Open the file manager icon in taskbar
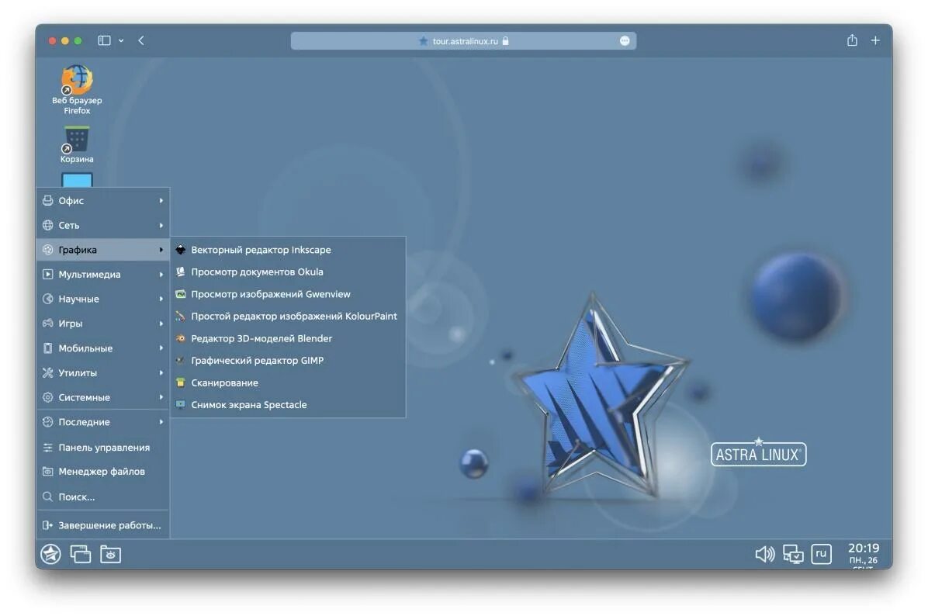This screenshot has width=928, height=616. point(111,555)
